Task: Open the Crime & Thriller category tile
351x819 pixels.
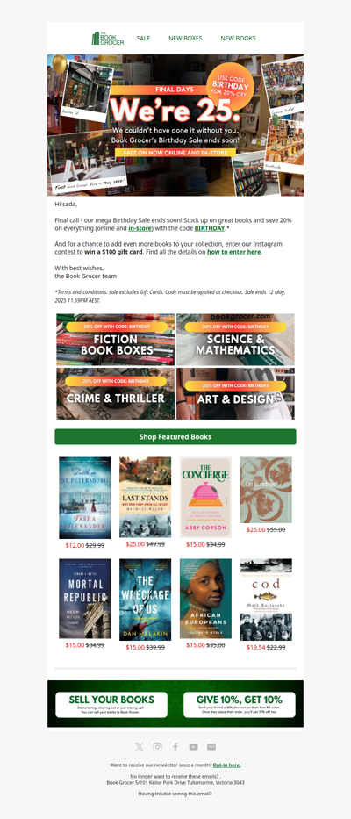Action: 116,393
